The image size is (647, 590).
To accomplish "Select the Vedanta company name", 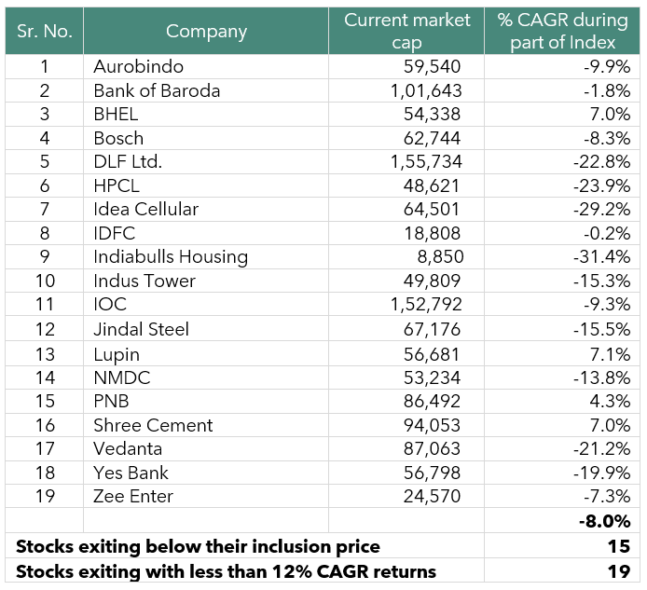I will pyautogui.click(x=128, y=449).
